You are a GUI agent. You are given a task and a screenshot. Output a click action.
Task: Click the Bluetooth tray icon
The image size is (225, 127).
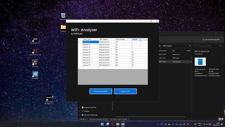[x=184, y=124]
